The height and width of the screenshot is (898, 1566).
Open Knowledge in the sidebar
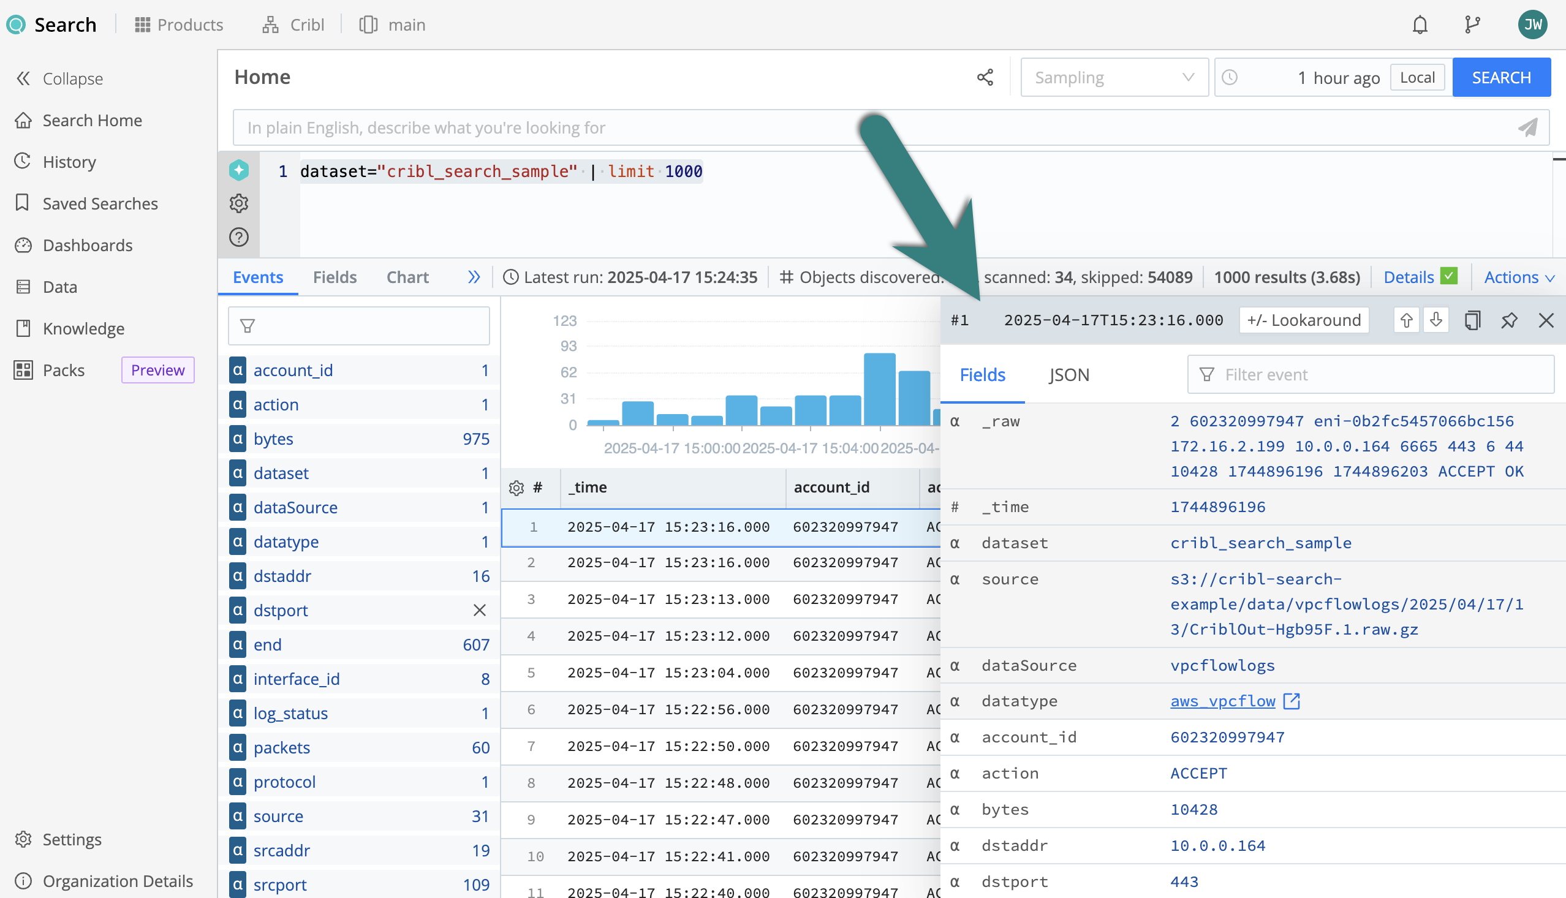(x=69, y=328)
